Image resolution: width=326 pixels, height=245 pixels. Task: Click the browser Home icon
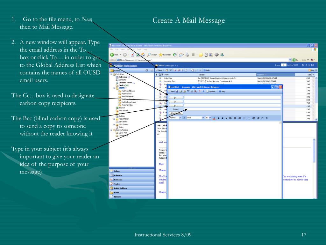click(143, 55)
